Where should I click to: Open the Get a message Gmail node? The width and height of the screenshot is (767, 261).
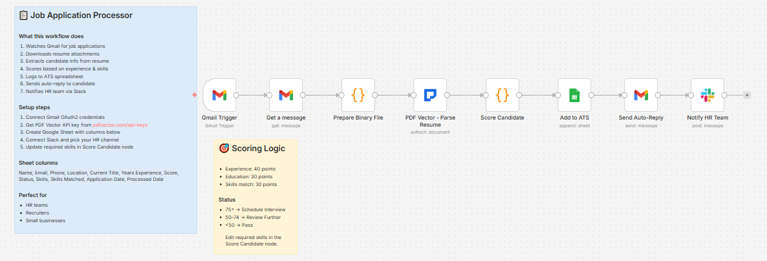click(286, 95)
